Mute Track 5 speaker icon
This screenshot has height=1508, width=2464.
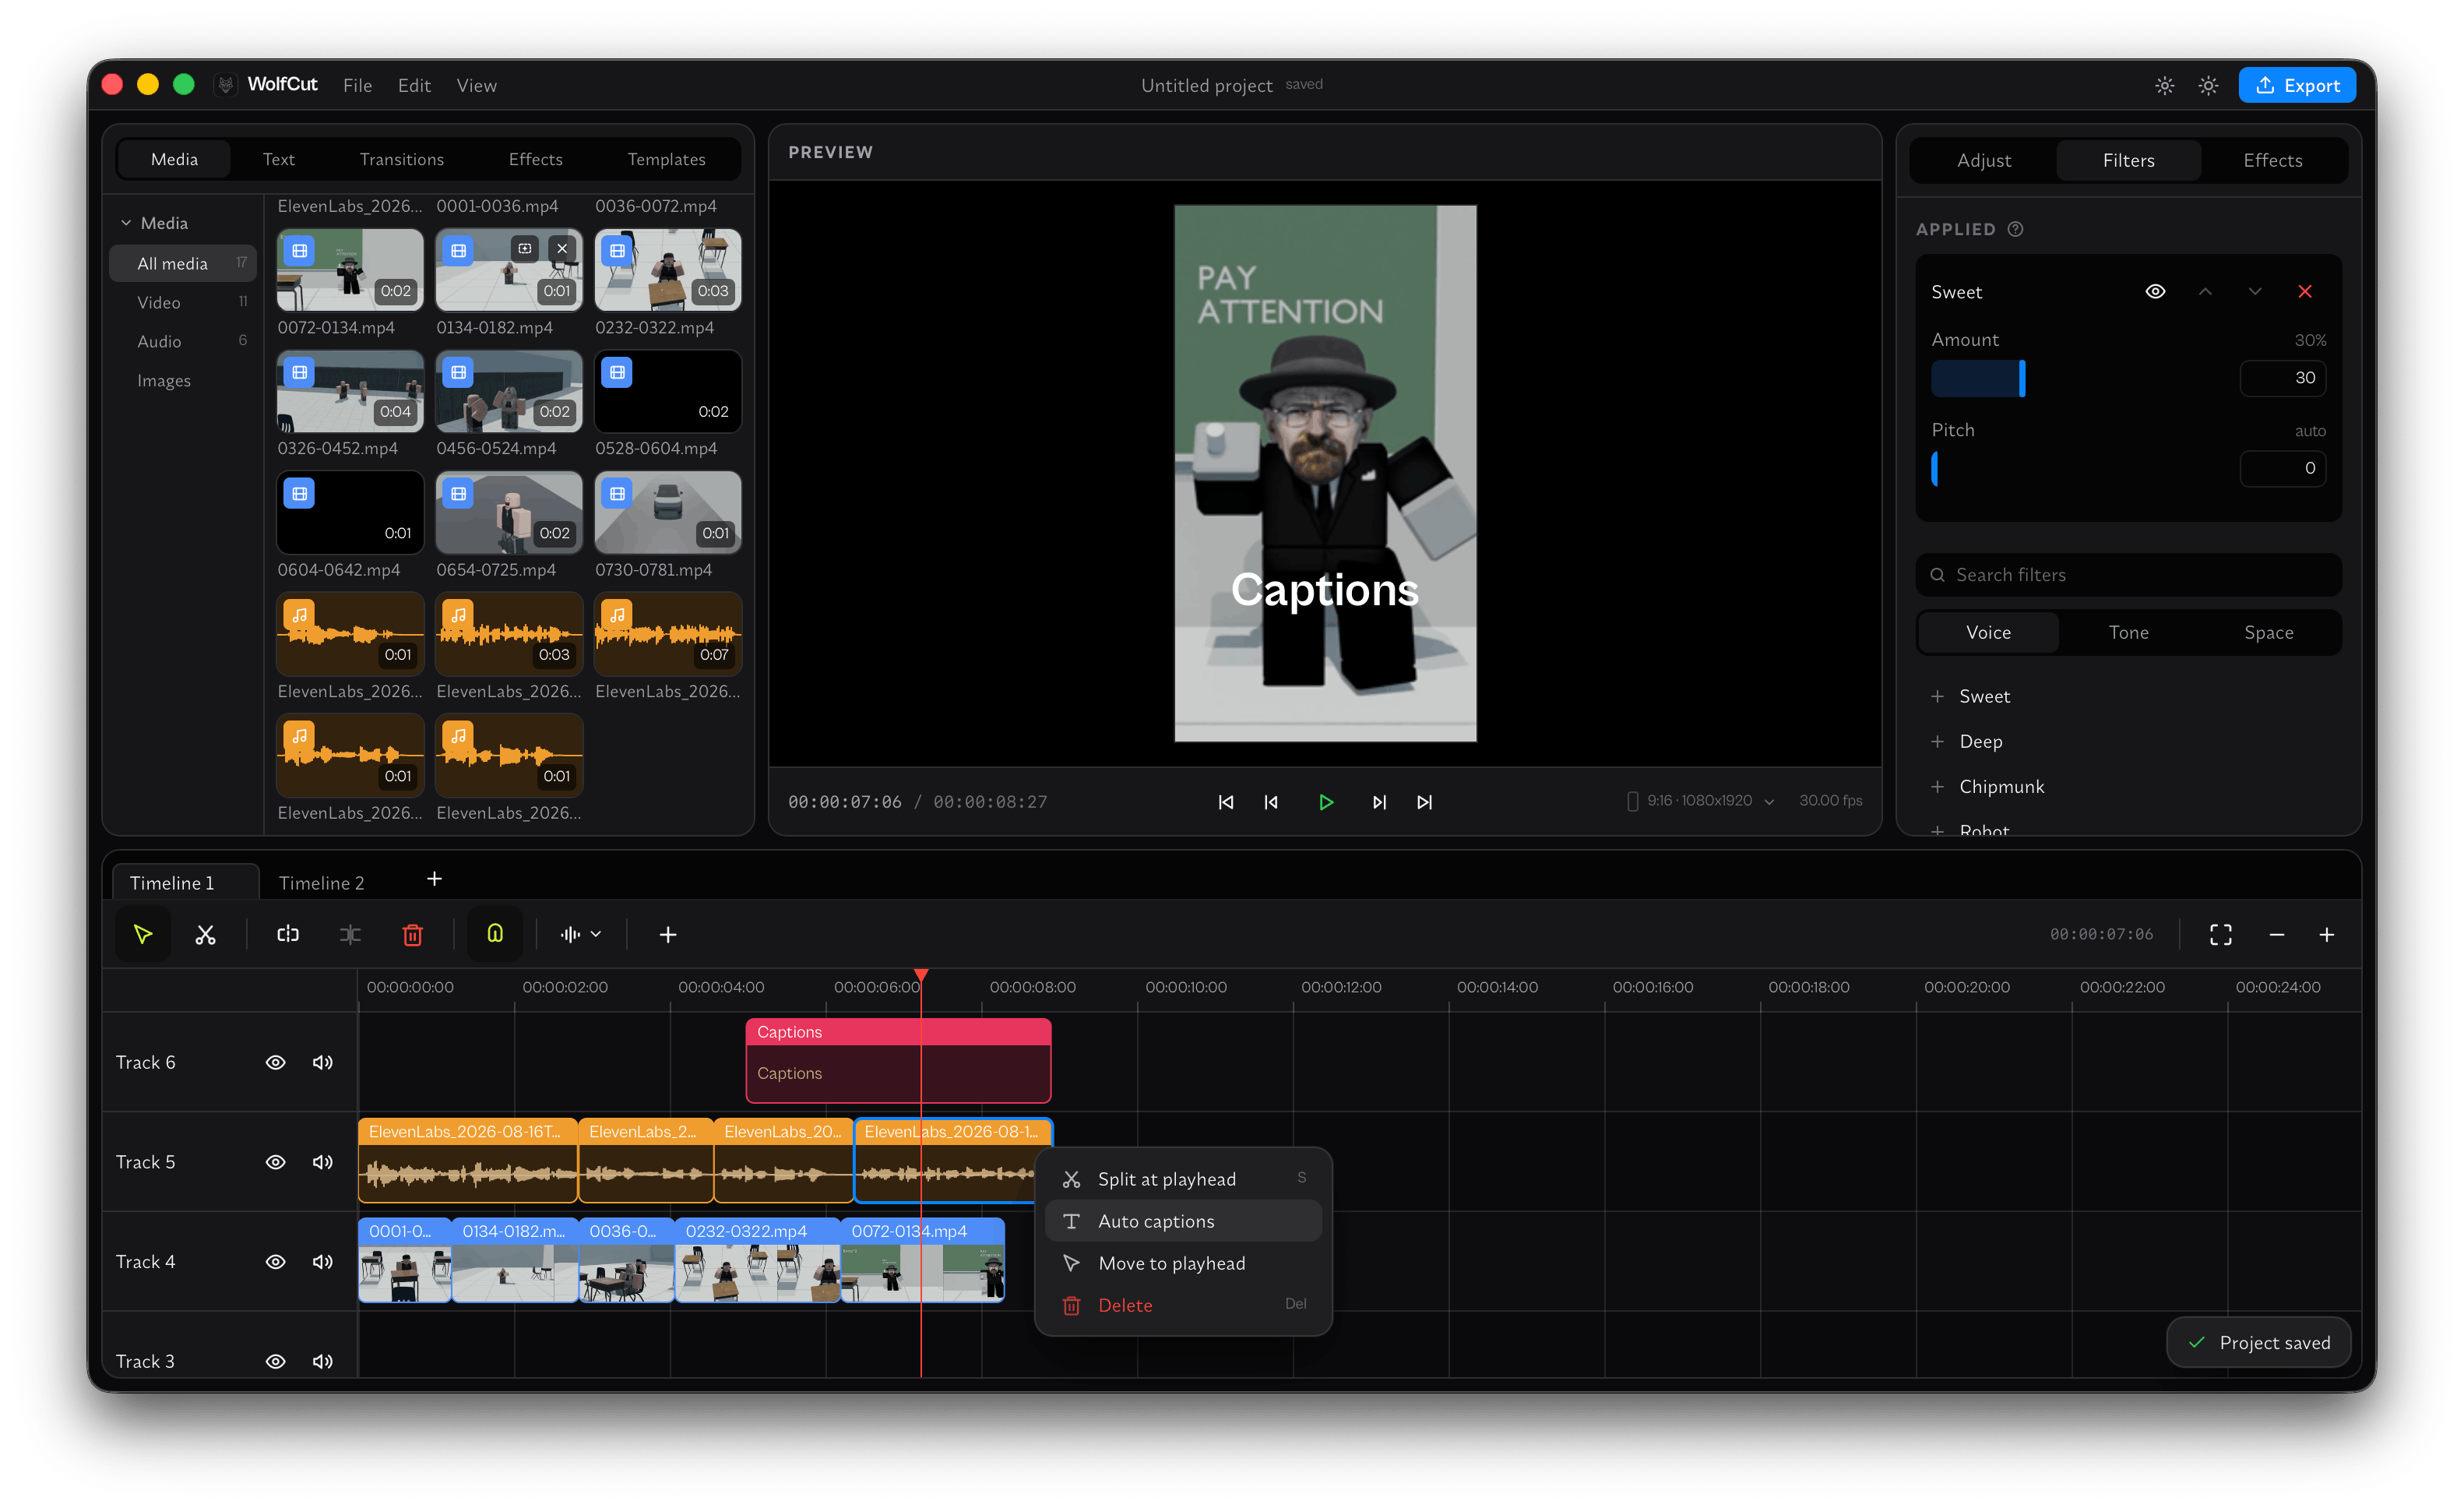point(322,1162)
